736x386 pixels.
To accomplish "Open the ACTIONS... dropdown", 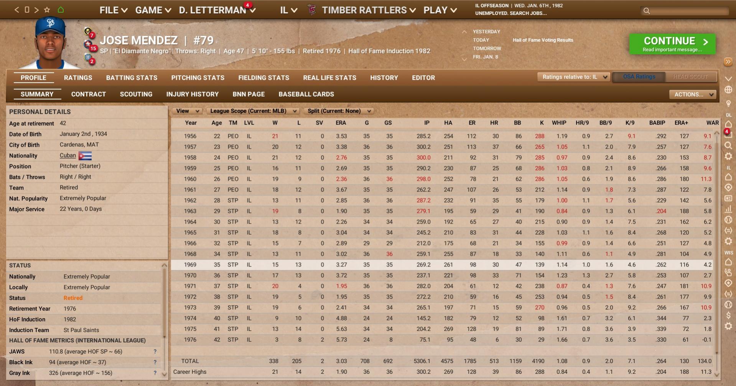I will pos(692,94).
